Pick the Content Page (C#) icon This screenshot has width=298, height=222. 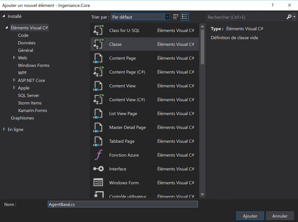98,72
